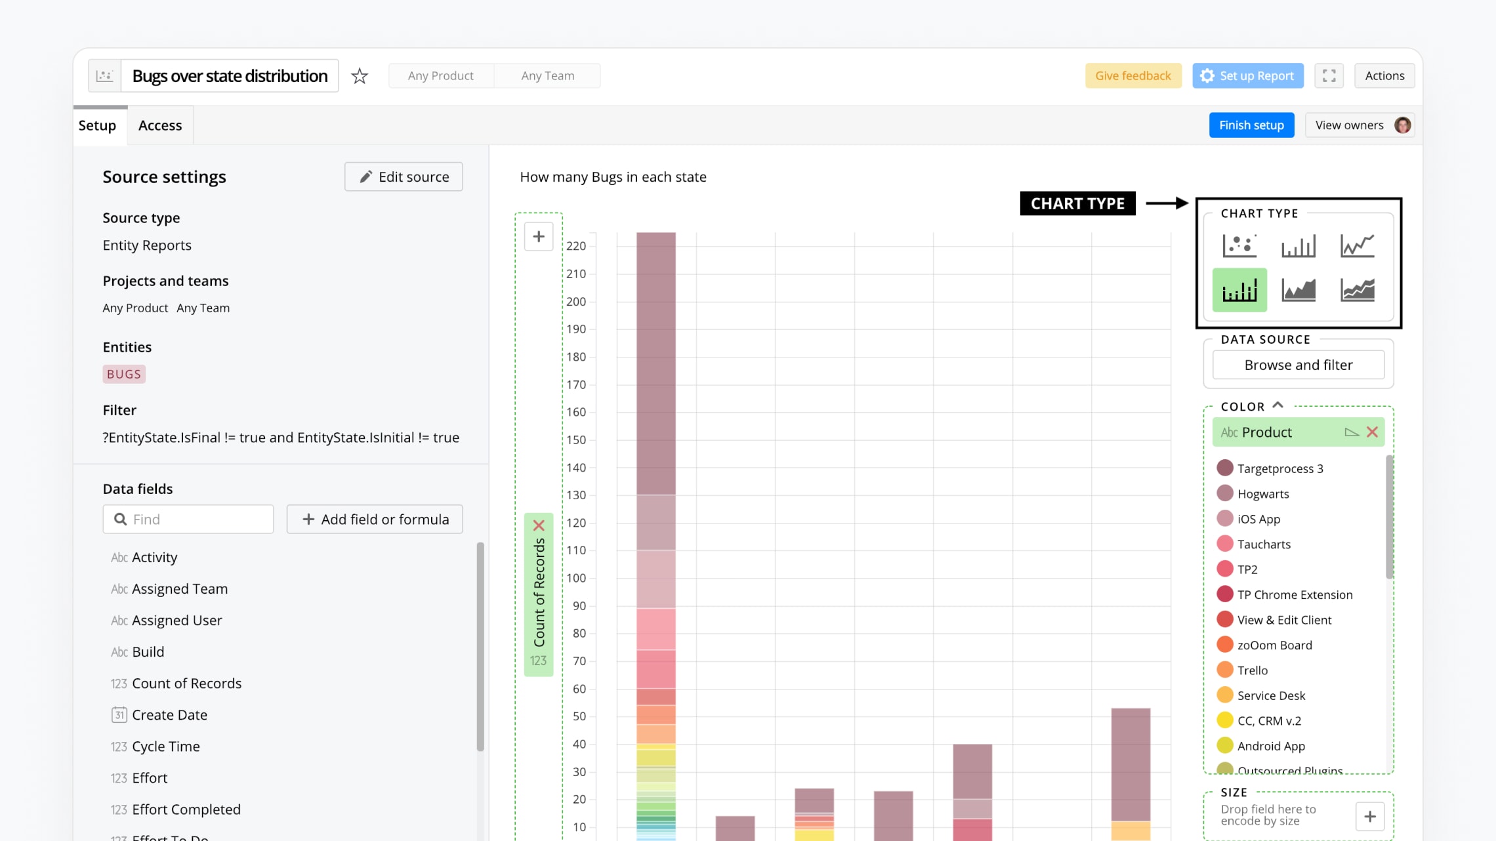
Task: Click the report title field
Action: click(230, 75)
